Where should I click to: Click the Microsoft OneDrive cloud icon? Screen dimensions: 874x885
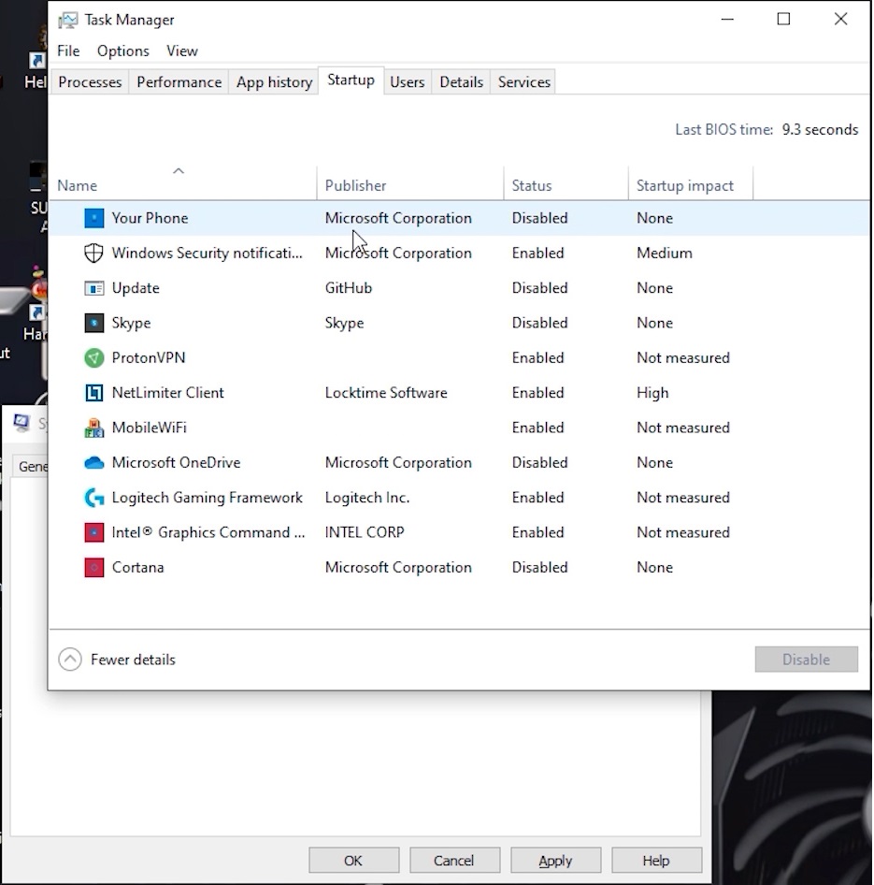pyautogui.click(x=93, y=463)
